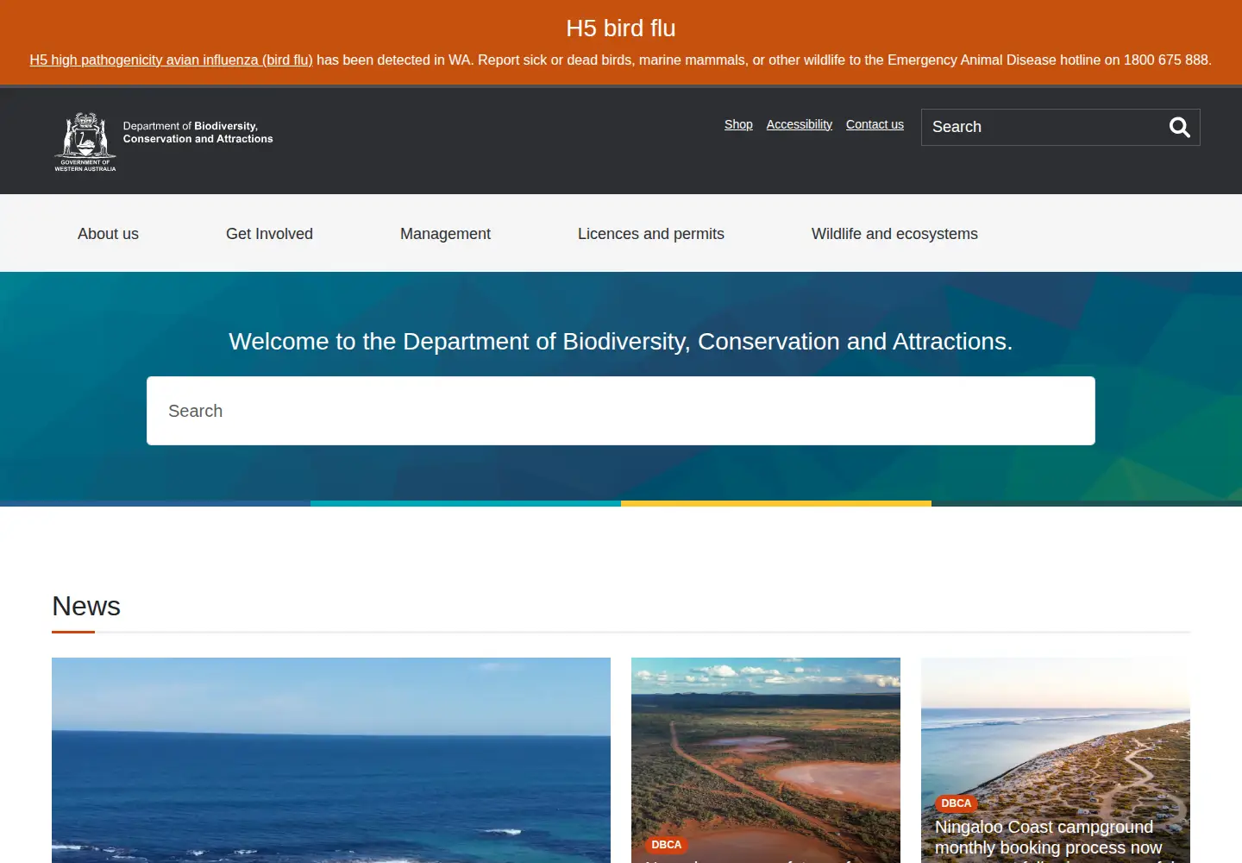Viewport: 1242px width, 863px height.
Task: Open the Get Involved menu
Action: tap(269, 234)
